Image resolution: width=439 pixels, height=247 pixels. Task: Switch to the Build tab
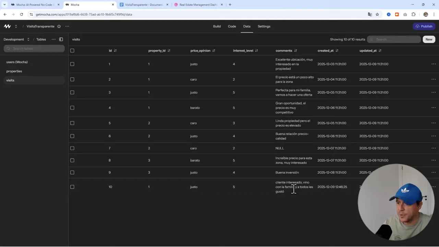click(x=217, y=26)
